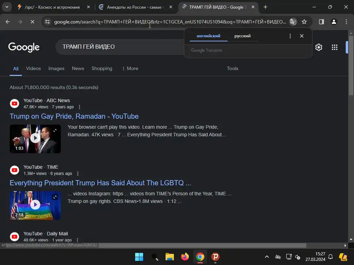This screenshot has height=265, width=354.
Task: Select английский in the translate popup
Action: pos(208,36)
